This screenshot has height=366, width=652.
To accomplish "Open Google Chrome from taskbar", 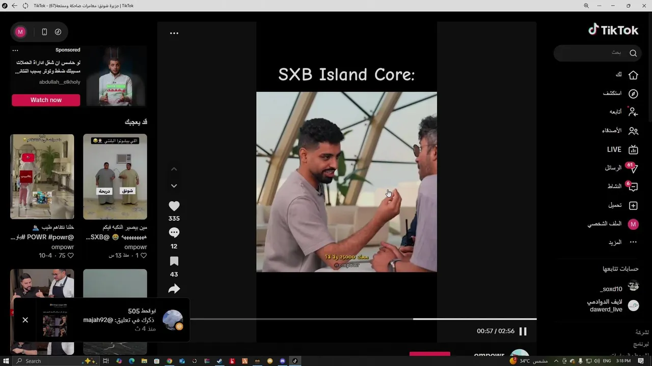I will tap(169, 361).
